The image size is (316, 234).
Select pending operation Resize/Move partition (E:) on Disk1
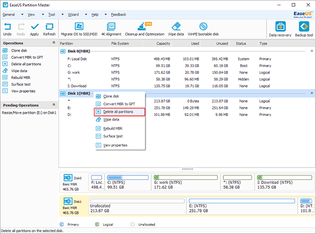(x=29, y=113)
